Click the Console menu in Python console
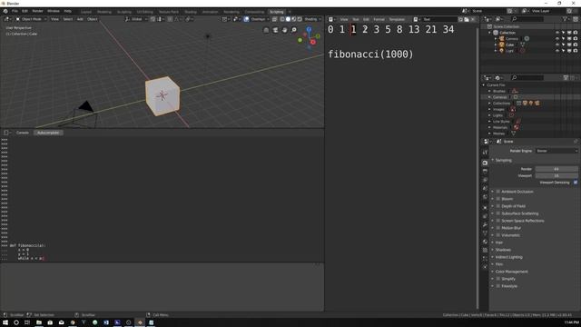The height and width of the screenshot is (327, 581). (22, 133)
